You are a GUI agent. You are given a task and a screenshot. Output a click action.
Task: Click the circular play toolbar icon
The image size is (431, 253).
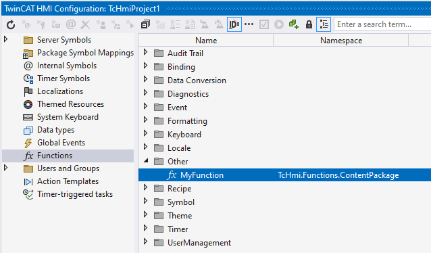pos(279,24)
